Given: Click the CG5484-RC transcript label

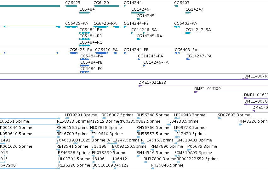Looking at the screenshot, I should point(91,42).
